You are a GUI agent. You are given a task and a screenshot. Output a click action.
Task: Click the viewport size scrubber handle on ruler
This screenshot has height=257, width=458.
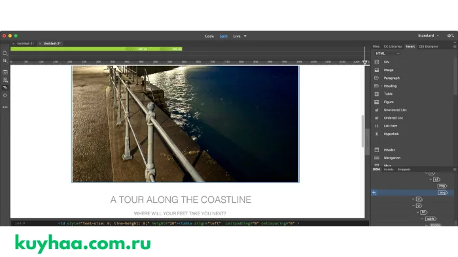364,62
